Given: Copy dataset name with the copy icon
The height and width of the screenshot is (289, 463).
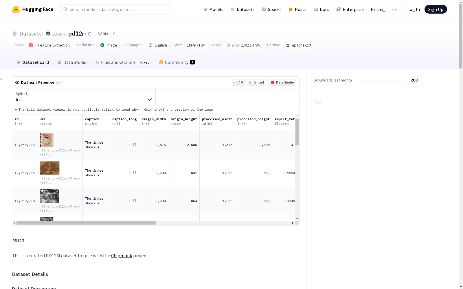Looking at the screenshot, I should pos(90,34).
